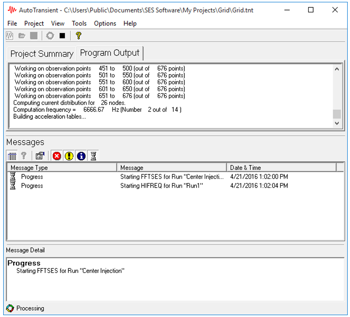This screenshot has width=350, height=317.
Task: Open the File menu
Action: tap(12, 24)
